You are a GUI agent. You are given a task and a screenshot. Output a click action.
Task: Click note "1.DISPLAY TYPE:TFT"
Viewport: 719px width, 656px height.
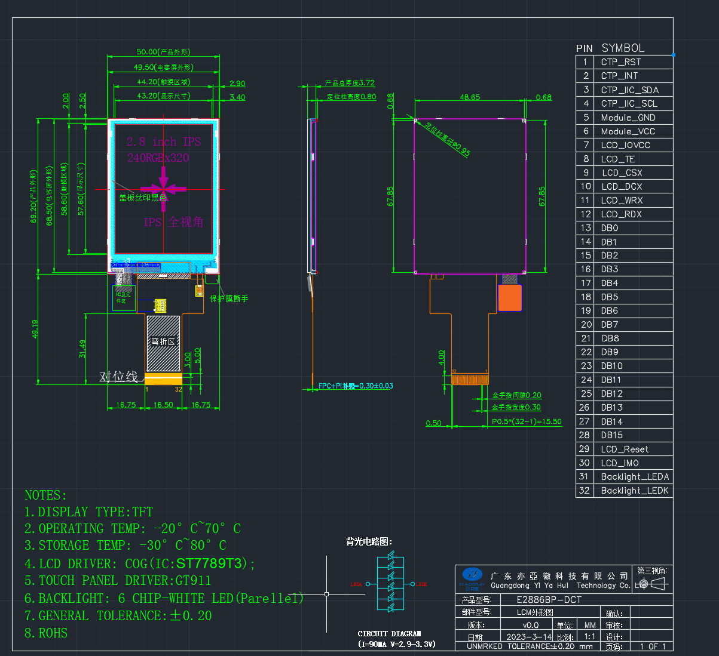(88, 512)
